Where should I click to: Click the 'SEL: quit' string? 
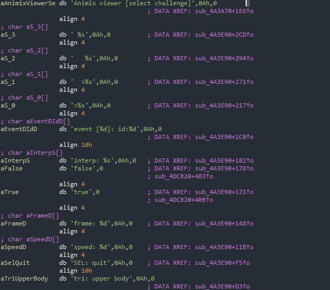(x=92, y=263)
